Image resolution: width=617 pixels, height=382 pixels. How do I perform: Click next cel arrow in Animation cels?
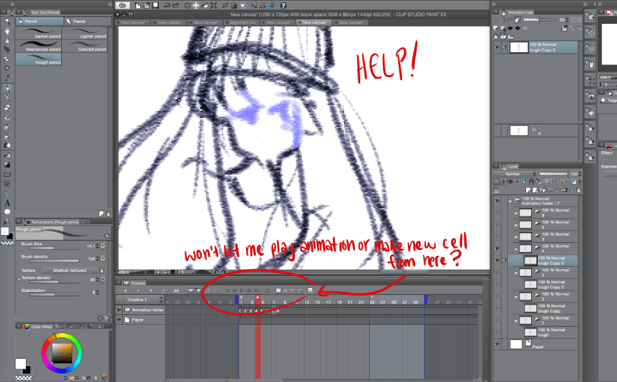[518, 28]
